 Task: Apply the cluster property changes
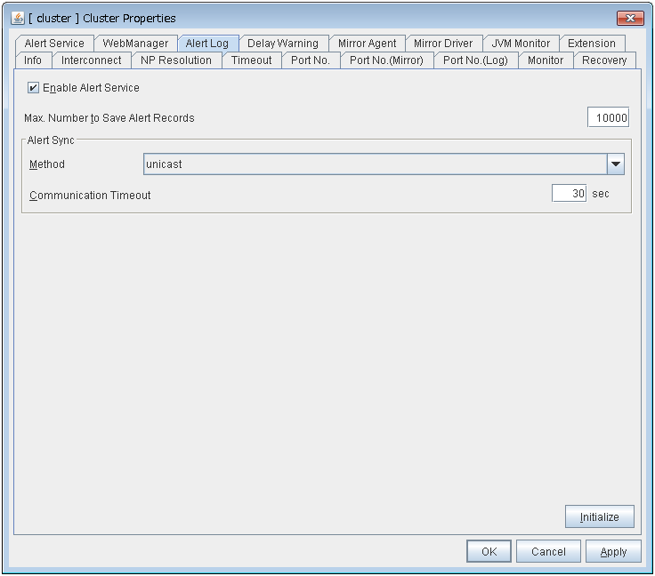click(613, 551)
